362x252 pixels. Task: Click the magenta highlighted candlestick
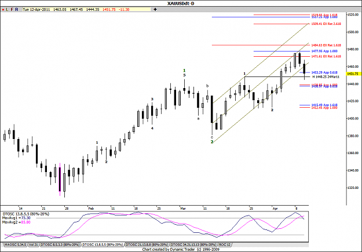[60, 180]
